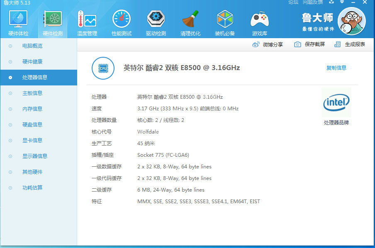Open 游戏库 game controller icon
Image resolution: width=375 pixels, height=248 pixels.
[x=260, y=19]
